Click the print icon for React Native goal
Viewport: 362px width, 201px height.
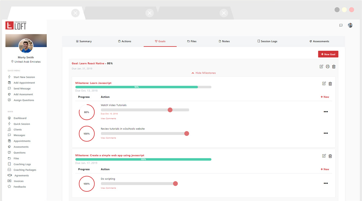point(327,67)
